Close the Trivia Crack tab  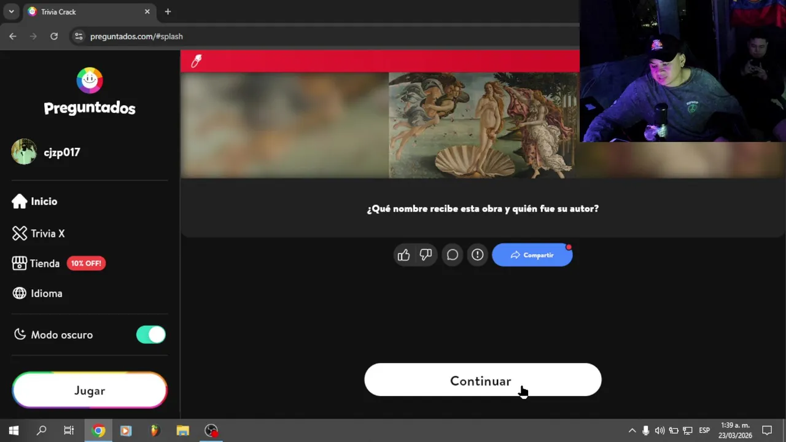tap(147, 12)
